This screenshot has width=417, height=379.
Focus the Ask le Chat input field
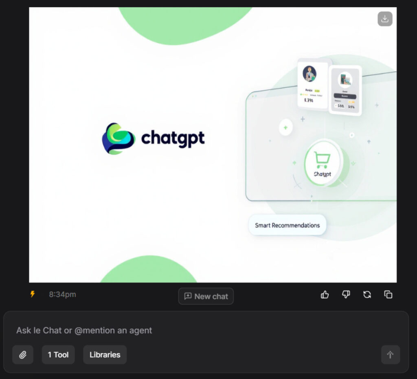pos(206,331)
